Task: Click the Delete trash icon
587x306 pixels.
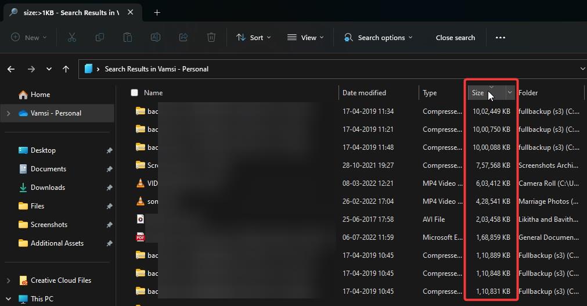Action: [x=211, y=38]
